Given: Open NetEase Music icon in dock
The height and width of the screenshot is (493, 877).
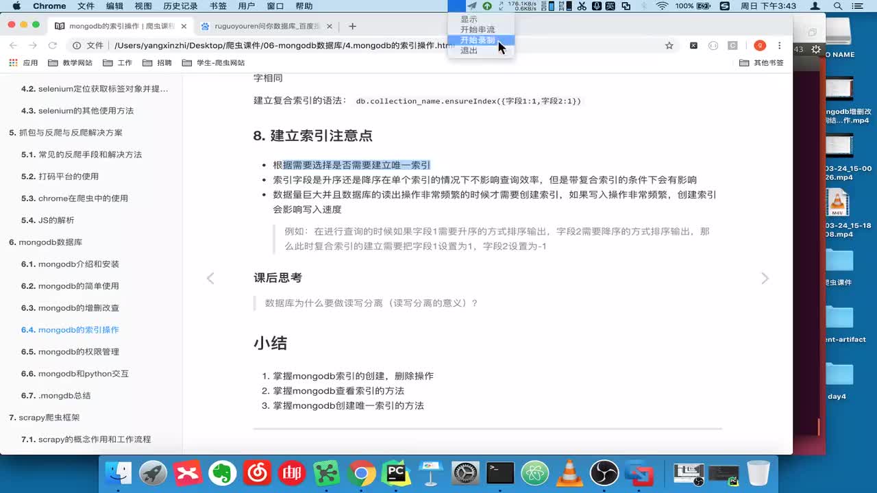Looking at the screenshot, I should [x=257, y=472].
